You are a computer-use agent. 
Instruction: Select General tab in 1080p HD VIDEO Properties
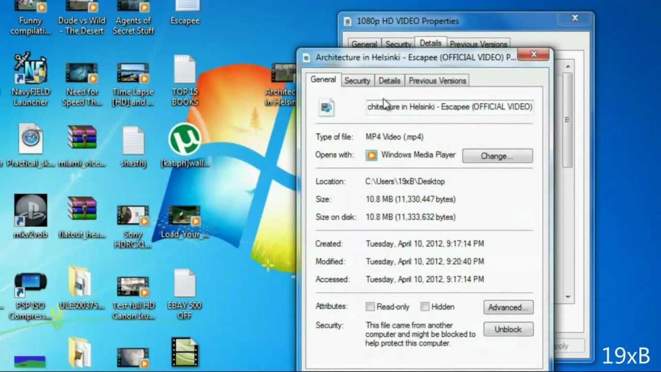coord(365,44)
